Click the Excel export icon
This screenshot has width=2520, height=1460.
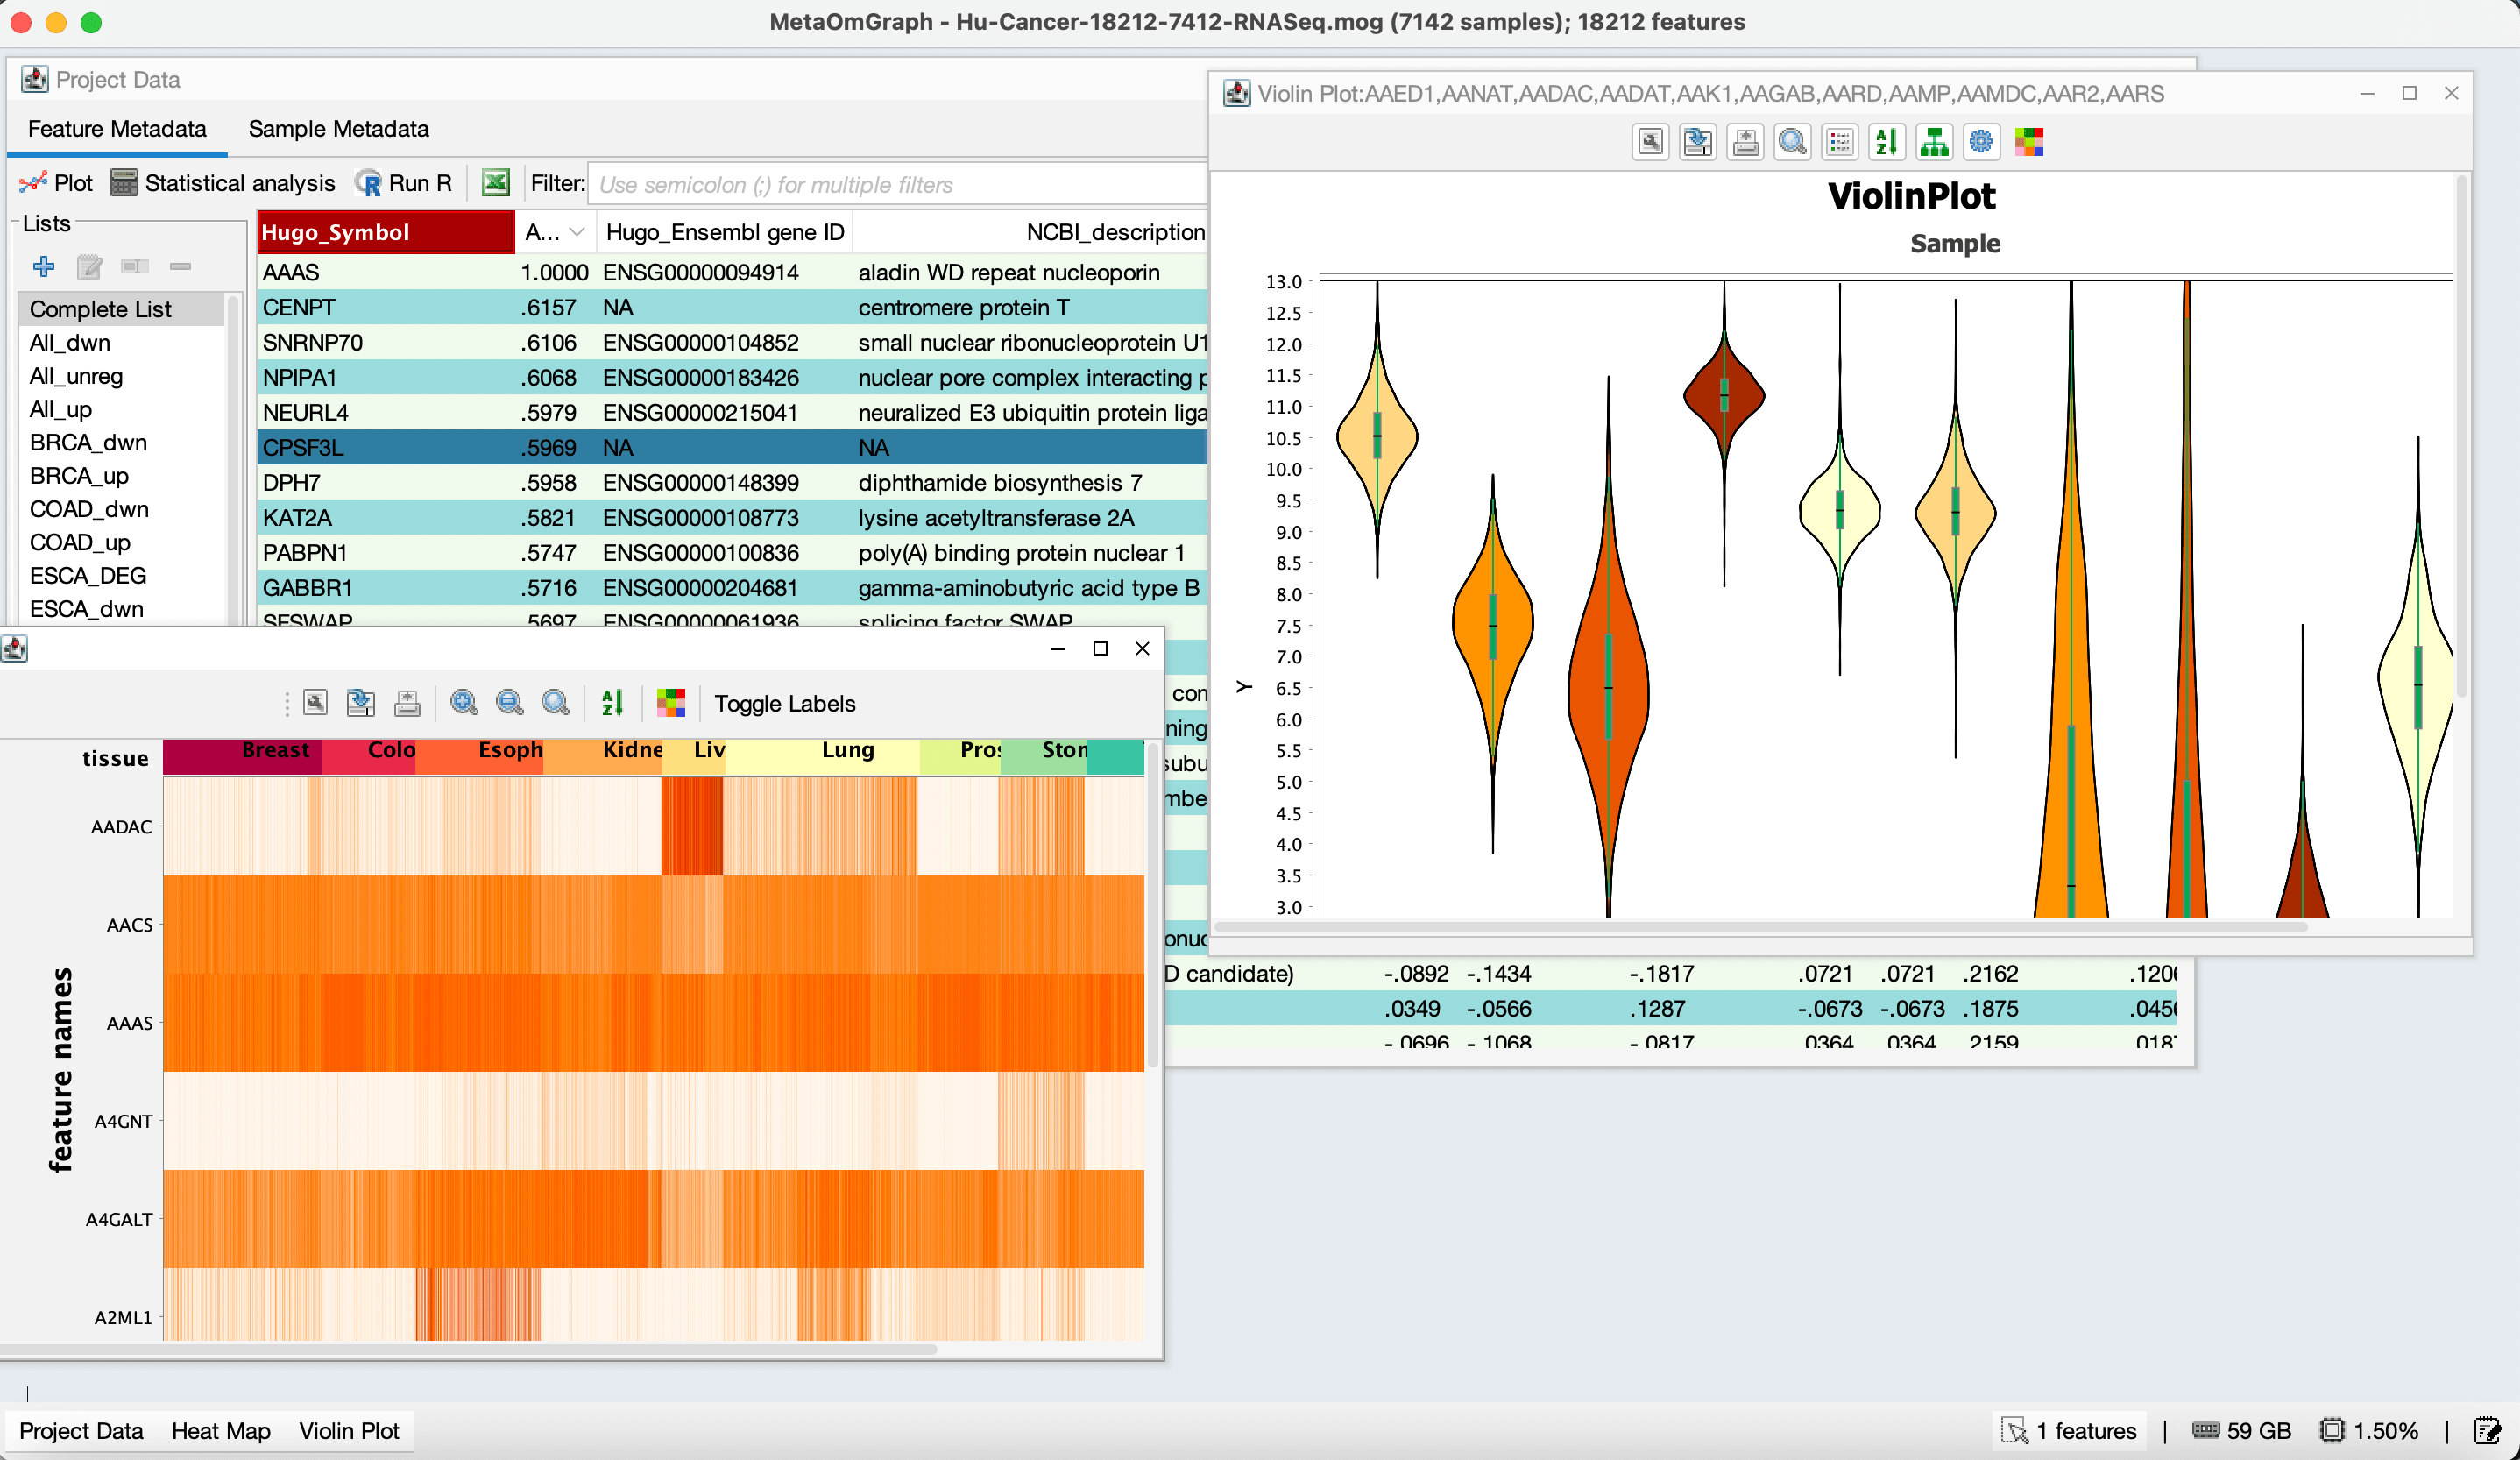coord(495,183)
